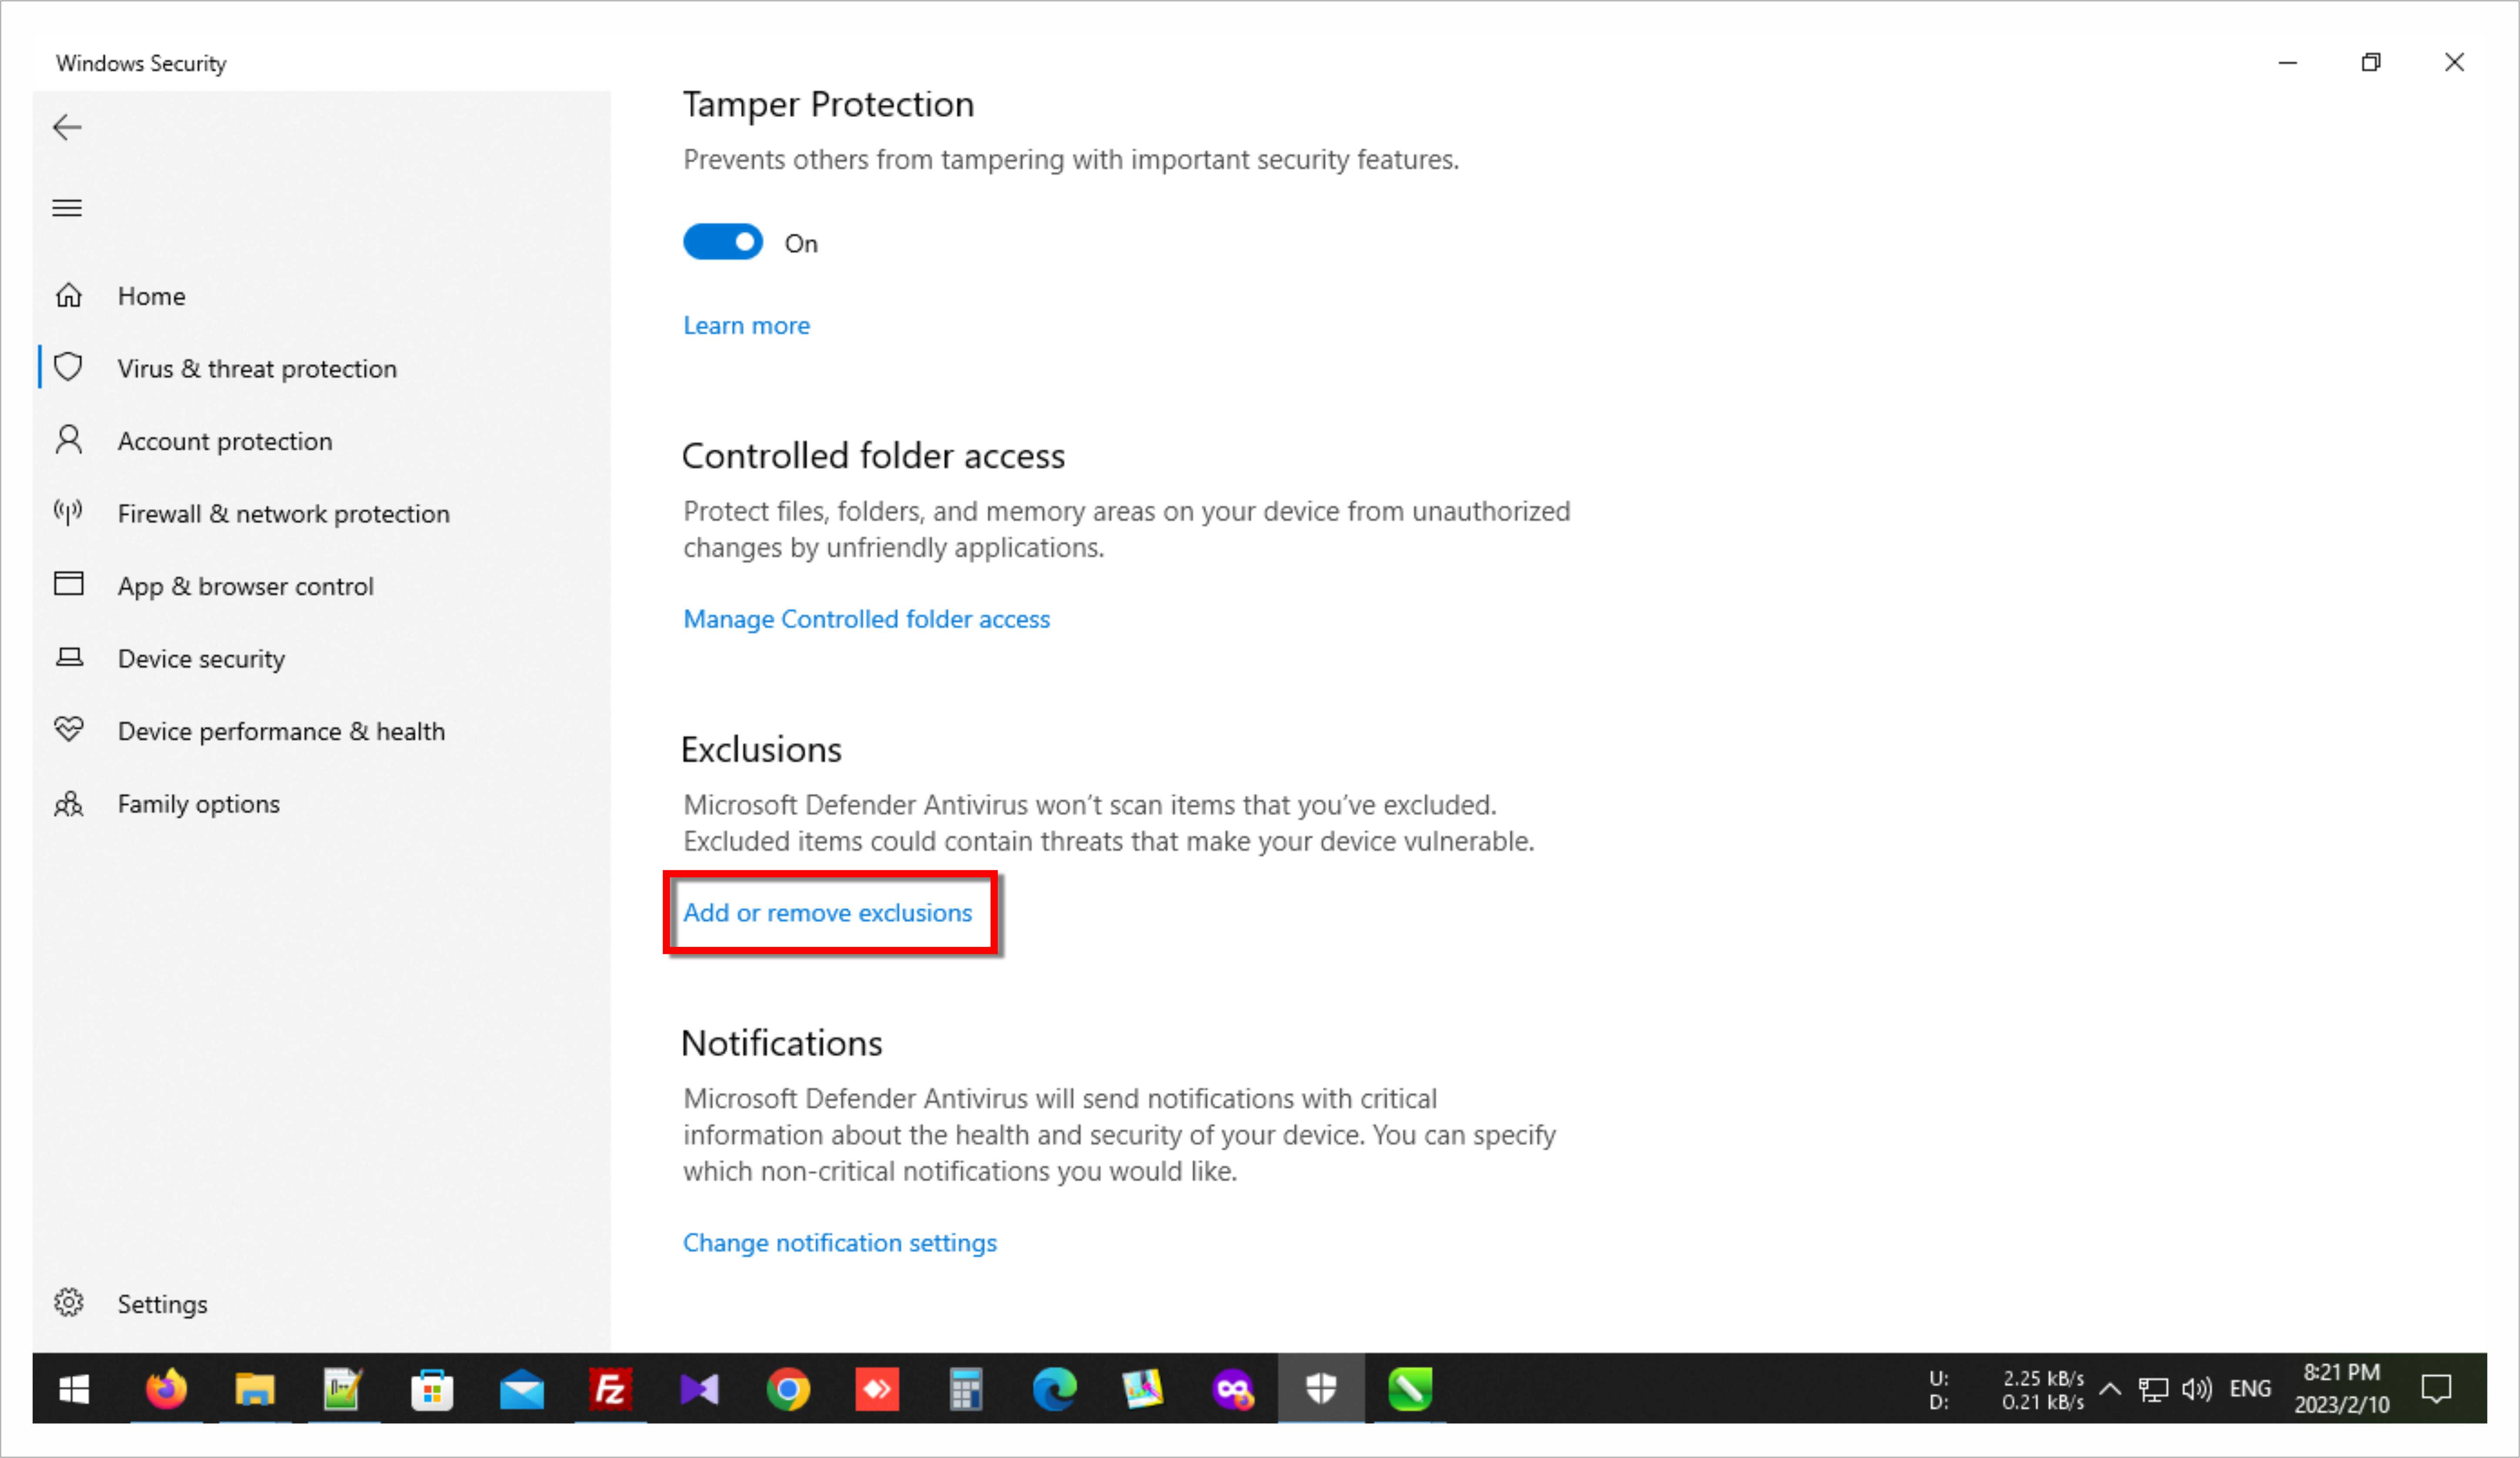This screenshot has width=2520, height=1458.
Task: Launch Google Chrome from the taskbar
Action: point(788,1388)
